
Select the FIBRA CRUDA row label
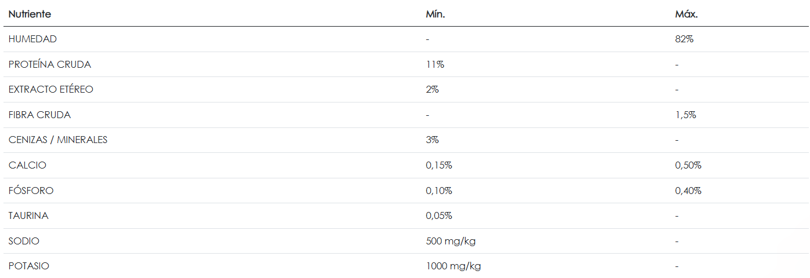[x=39, y=115]
